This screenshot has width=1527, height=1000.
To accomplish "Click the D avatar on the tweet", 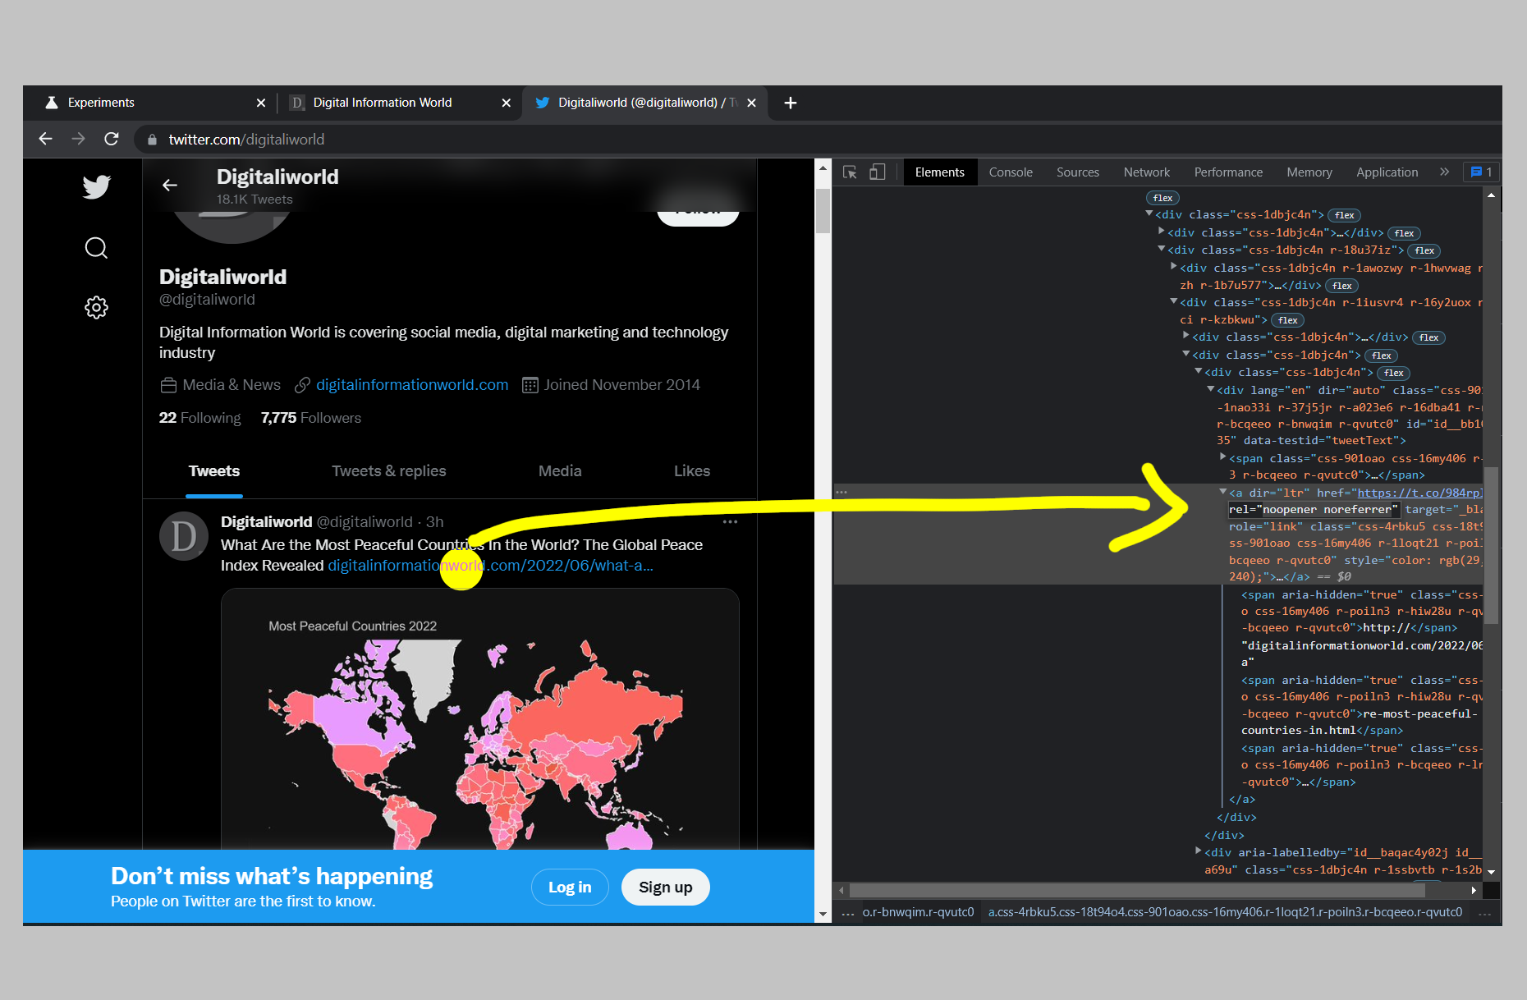I will 184,536.
